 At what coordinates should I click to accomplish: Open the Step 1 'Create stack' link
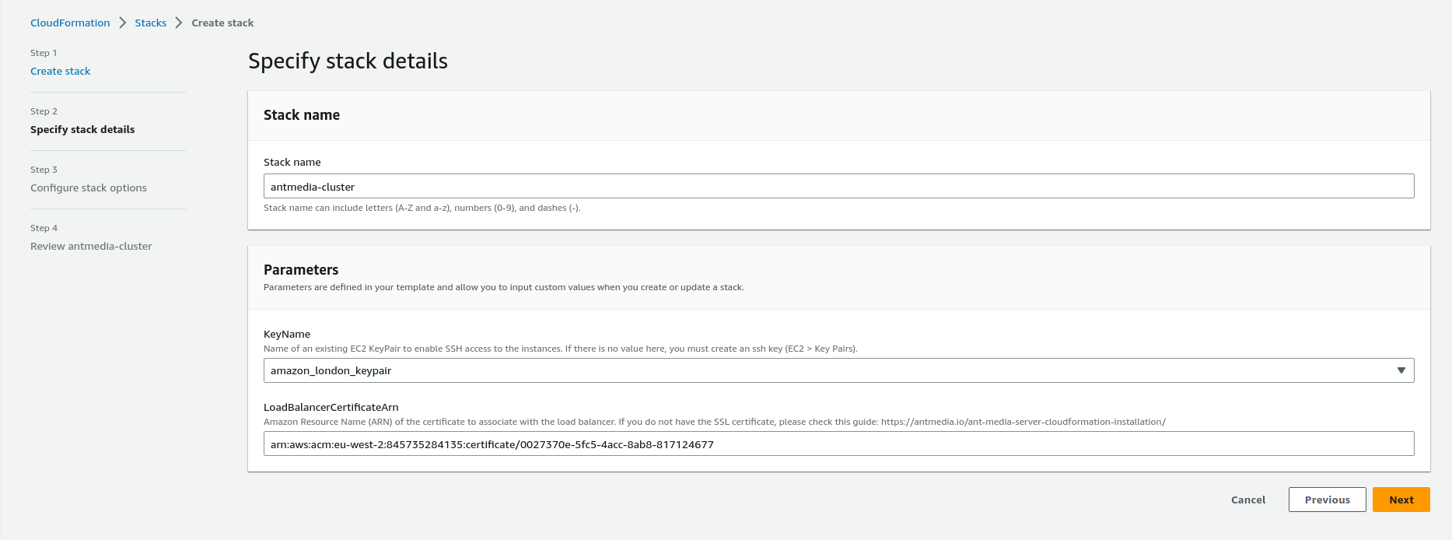pos(60,71)
